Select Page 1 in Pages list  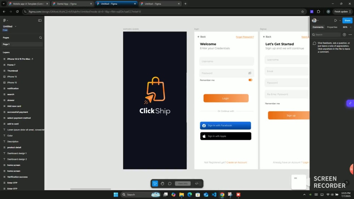[x=22, y=44]
